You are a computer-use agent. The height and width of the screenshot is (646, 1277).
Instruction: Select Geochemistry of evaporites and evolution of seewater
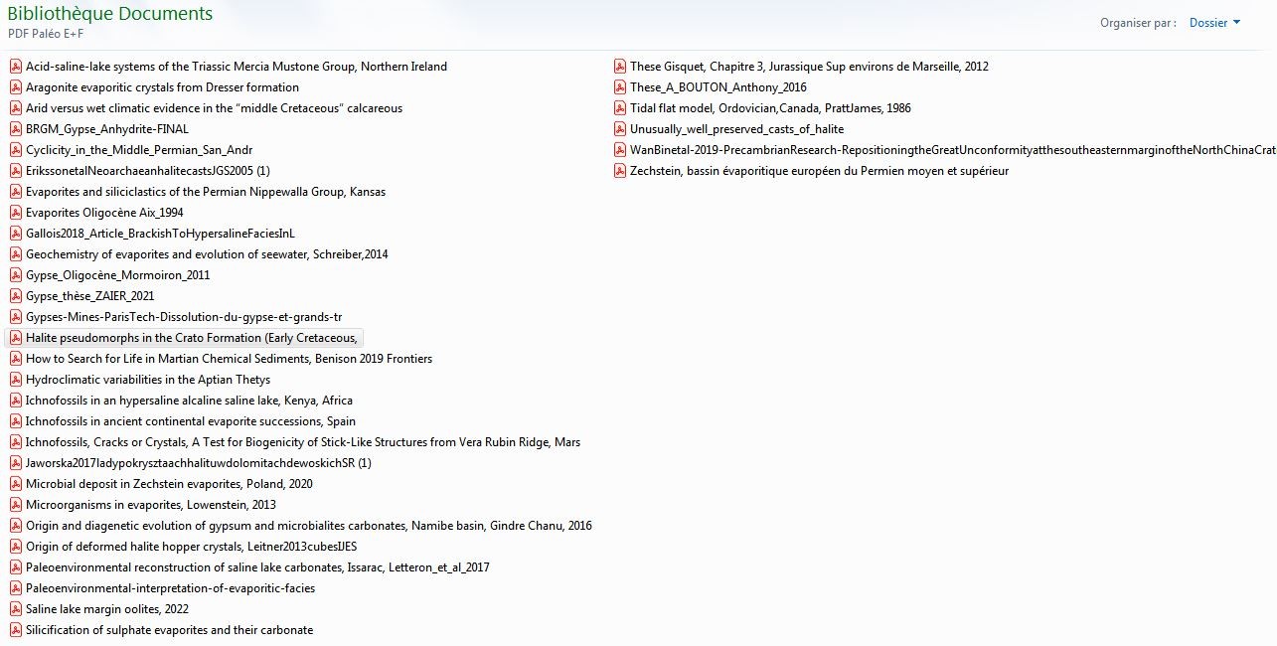click(x=206, y=254)
